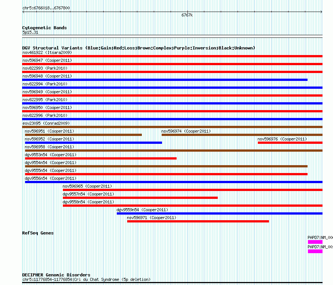
Task: Select the red bar under nsv596965
Action: click(x=193, y=190)
